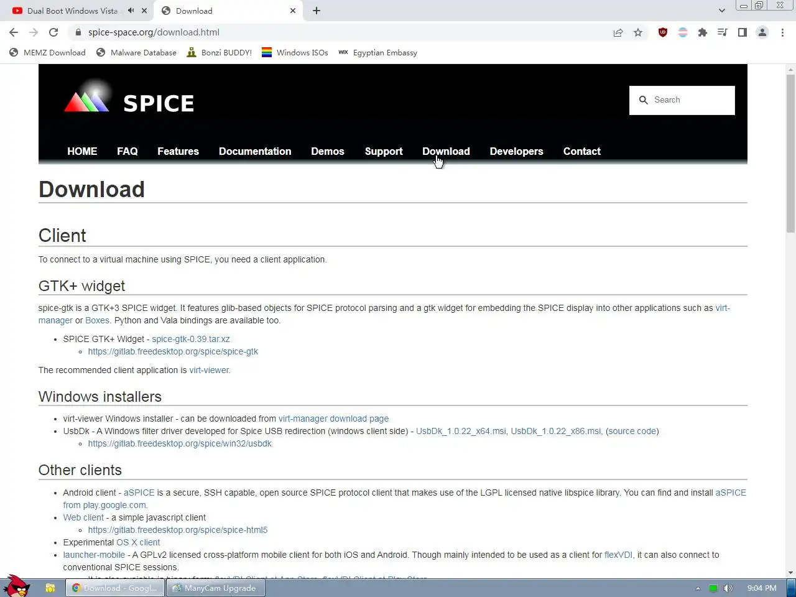Click the search magnifier icon on SPICE site
Screen dimensions: 796x597
click(644, 100)
